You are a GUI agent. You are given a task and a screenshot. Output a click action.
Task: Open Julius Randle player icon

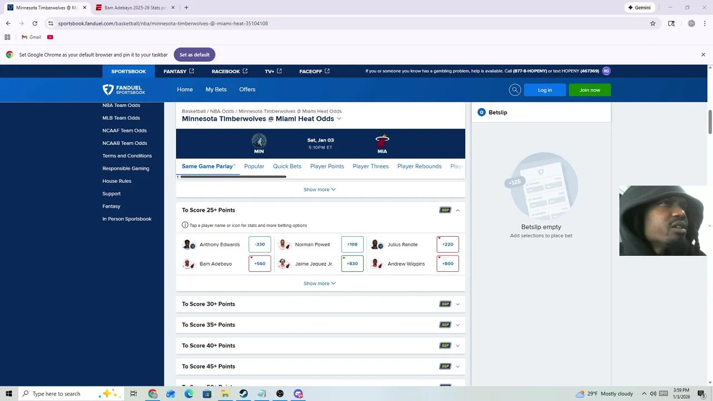point(376,244)
